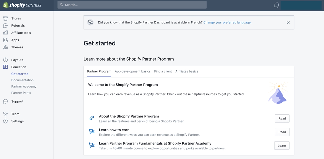This screenshot has width=324, height=159.
Task: Click Change your preferred language link
Action: 227,22
